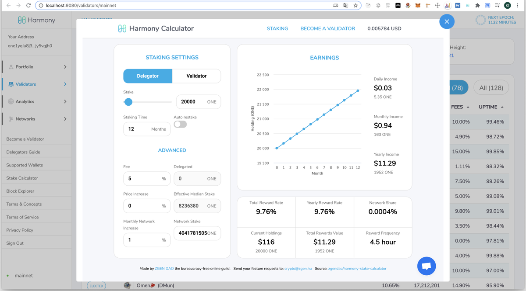Viewport: 526px width, 291px height.
Task: Click the Networks sidebar icon
Action: click(x=11, y=119)
